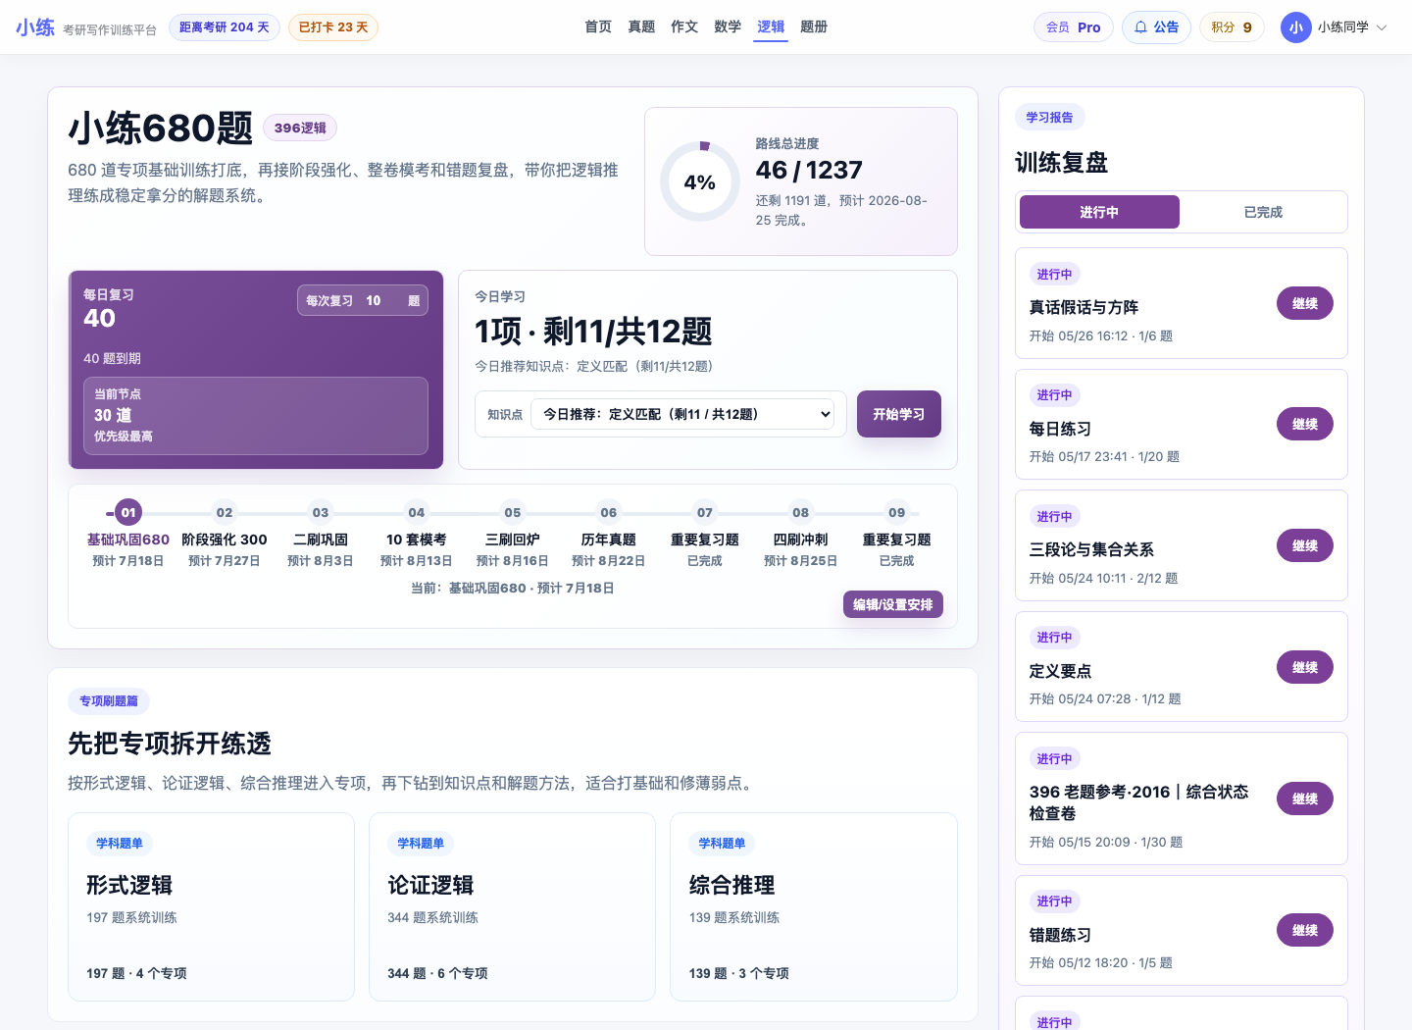This screenshot has width=1412, height=1030.
Task: Click 当前: 基础巩固680 · 预计 7月18日 text
Action: [x=513, y=589]
